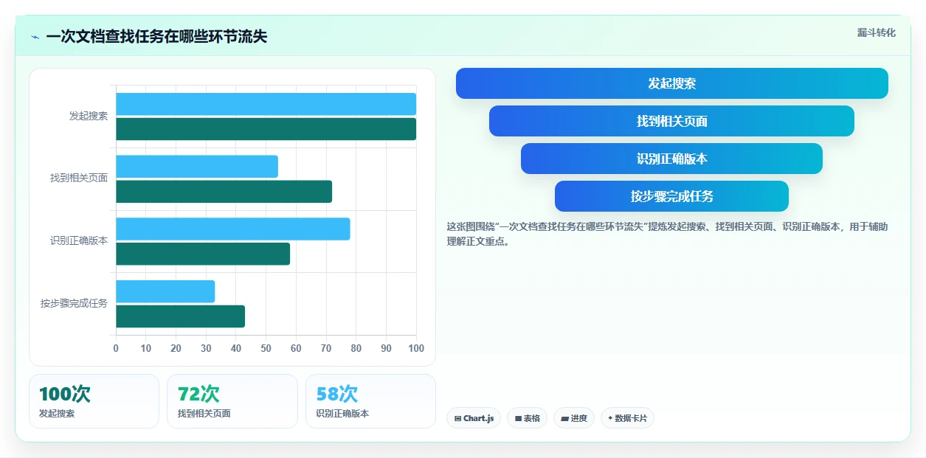Click the page title 一次文档查找任务在哪些环节流失
This screenshot has height=458, width=926.
[156, 36]
